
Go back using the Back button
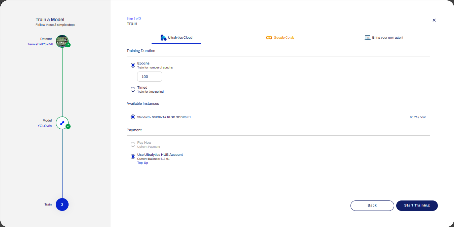(372, 206)
